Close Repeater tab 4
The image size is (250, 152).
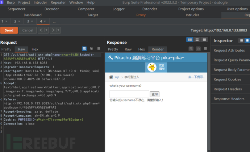[45, 21]
